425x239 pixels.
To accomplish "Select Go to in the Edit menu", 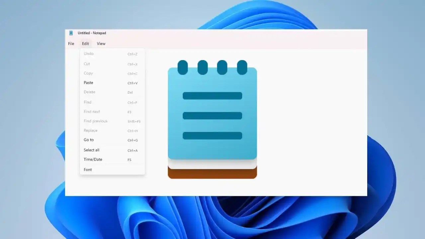I will pyautogui.click(x=89, y=140).
